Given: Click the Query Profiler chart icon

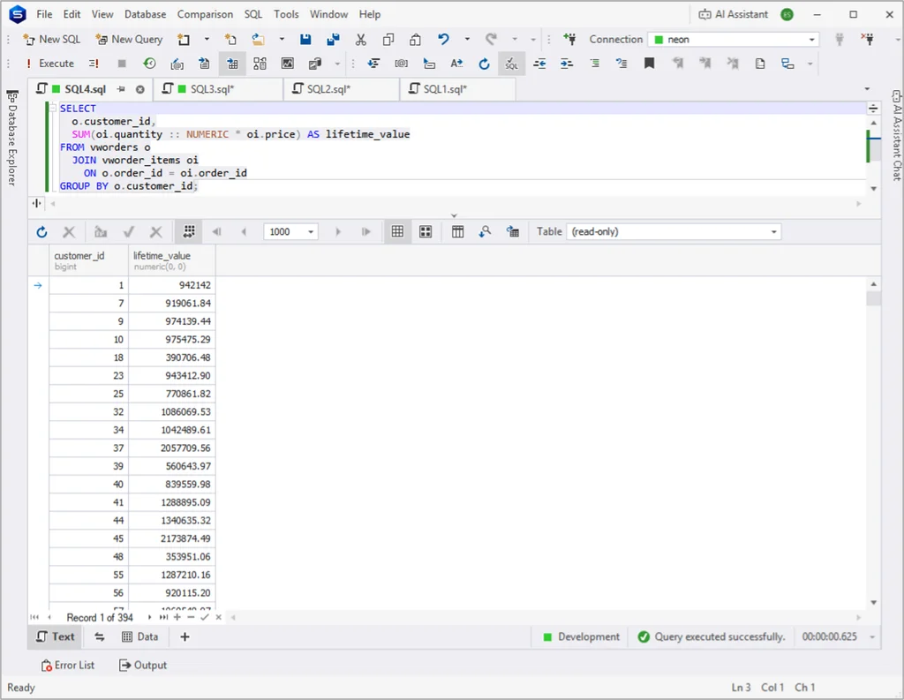Looking at the screenshot, I should tap(287, 64).
